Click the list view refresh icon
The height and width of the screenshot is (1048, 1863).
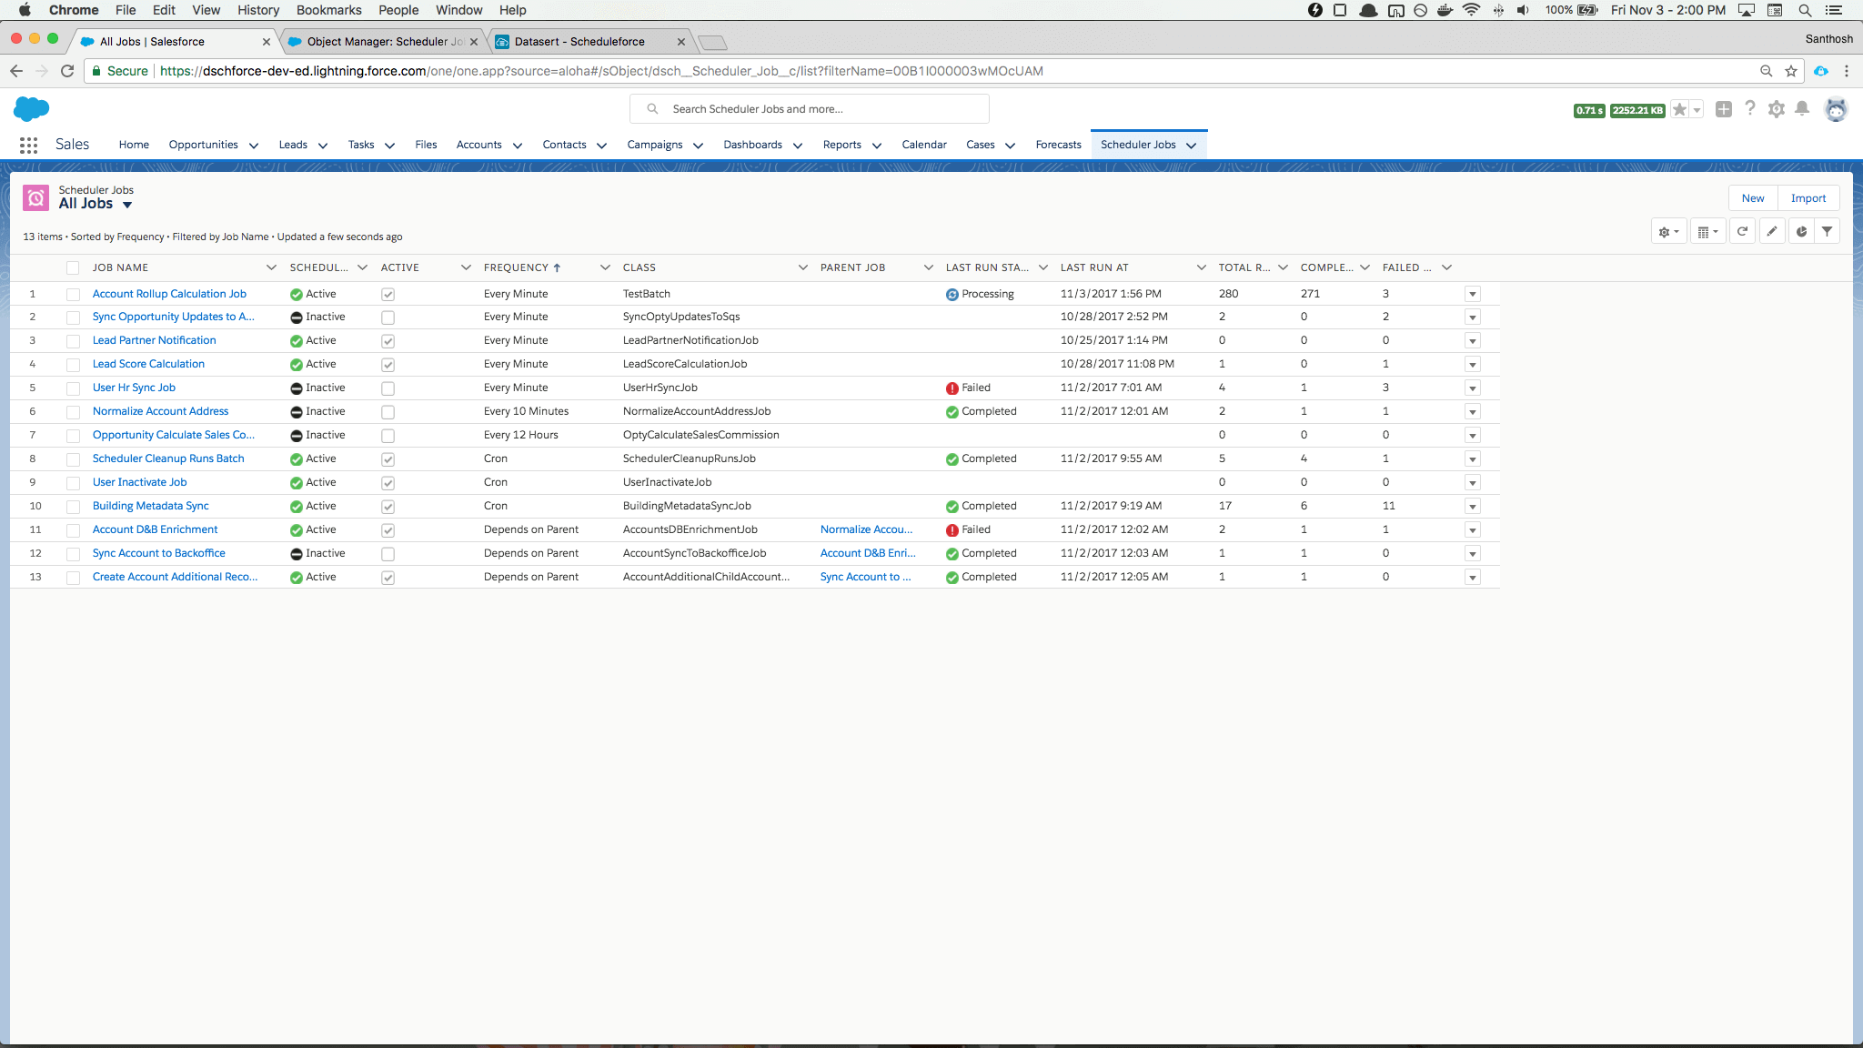[1742, 232]
